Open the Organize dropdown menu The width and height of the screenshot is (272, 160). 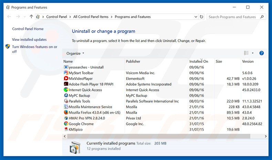75,54
